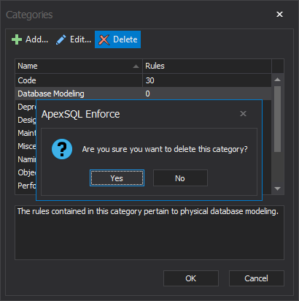
Task: Click the red X Delete icon
Action: (104, 39)
